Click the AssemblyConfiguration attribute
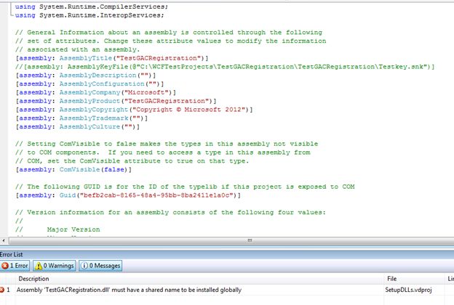 [x=89, y=84]
